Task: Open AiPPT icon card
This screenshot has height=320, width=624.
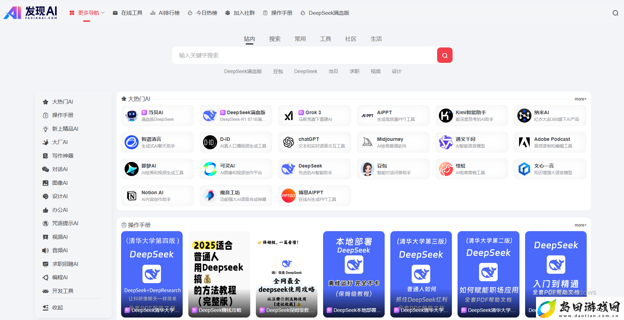Action: pyautogui.click(x=393, y=116)
